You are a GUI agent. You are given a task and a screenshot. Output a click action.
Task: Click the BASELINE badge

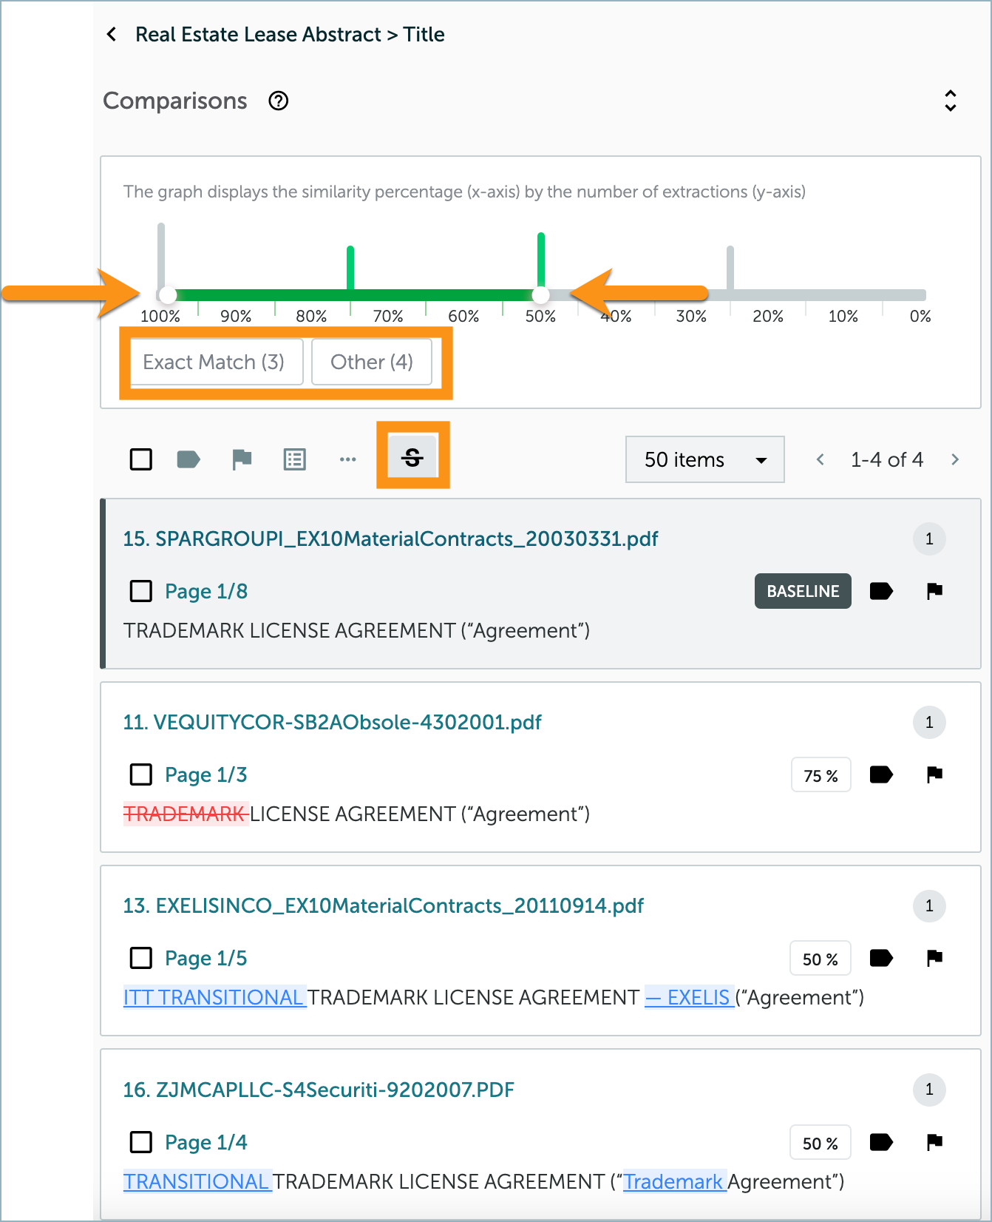point(803,591)
